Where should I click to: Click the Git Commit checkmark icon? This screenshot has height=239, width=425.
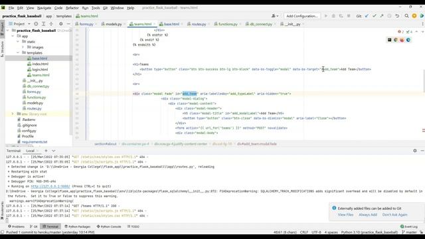[375, 16]
